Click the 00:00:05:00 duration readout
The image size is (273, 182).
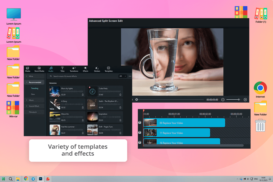point(212,99)
